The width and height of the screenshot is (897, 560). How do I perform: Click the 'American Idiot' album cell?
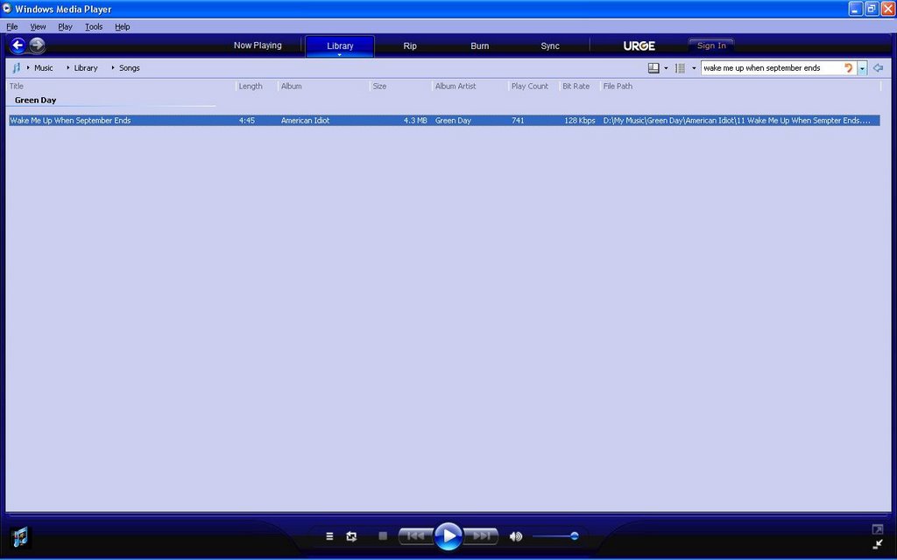[x=305, y=121]
